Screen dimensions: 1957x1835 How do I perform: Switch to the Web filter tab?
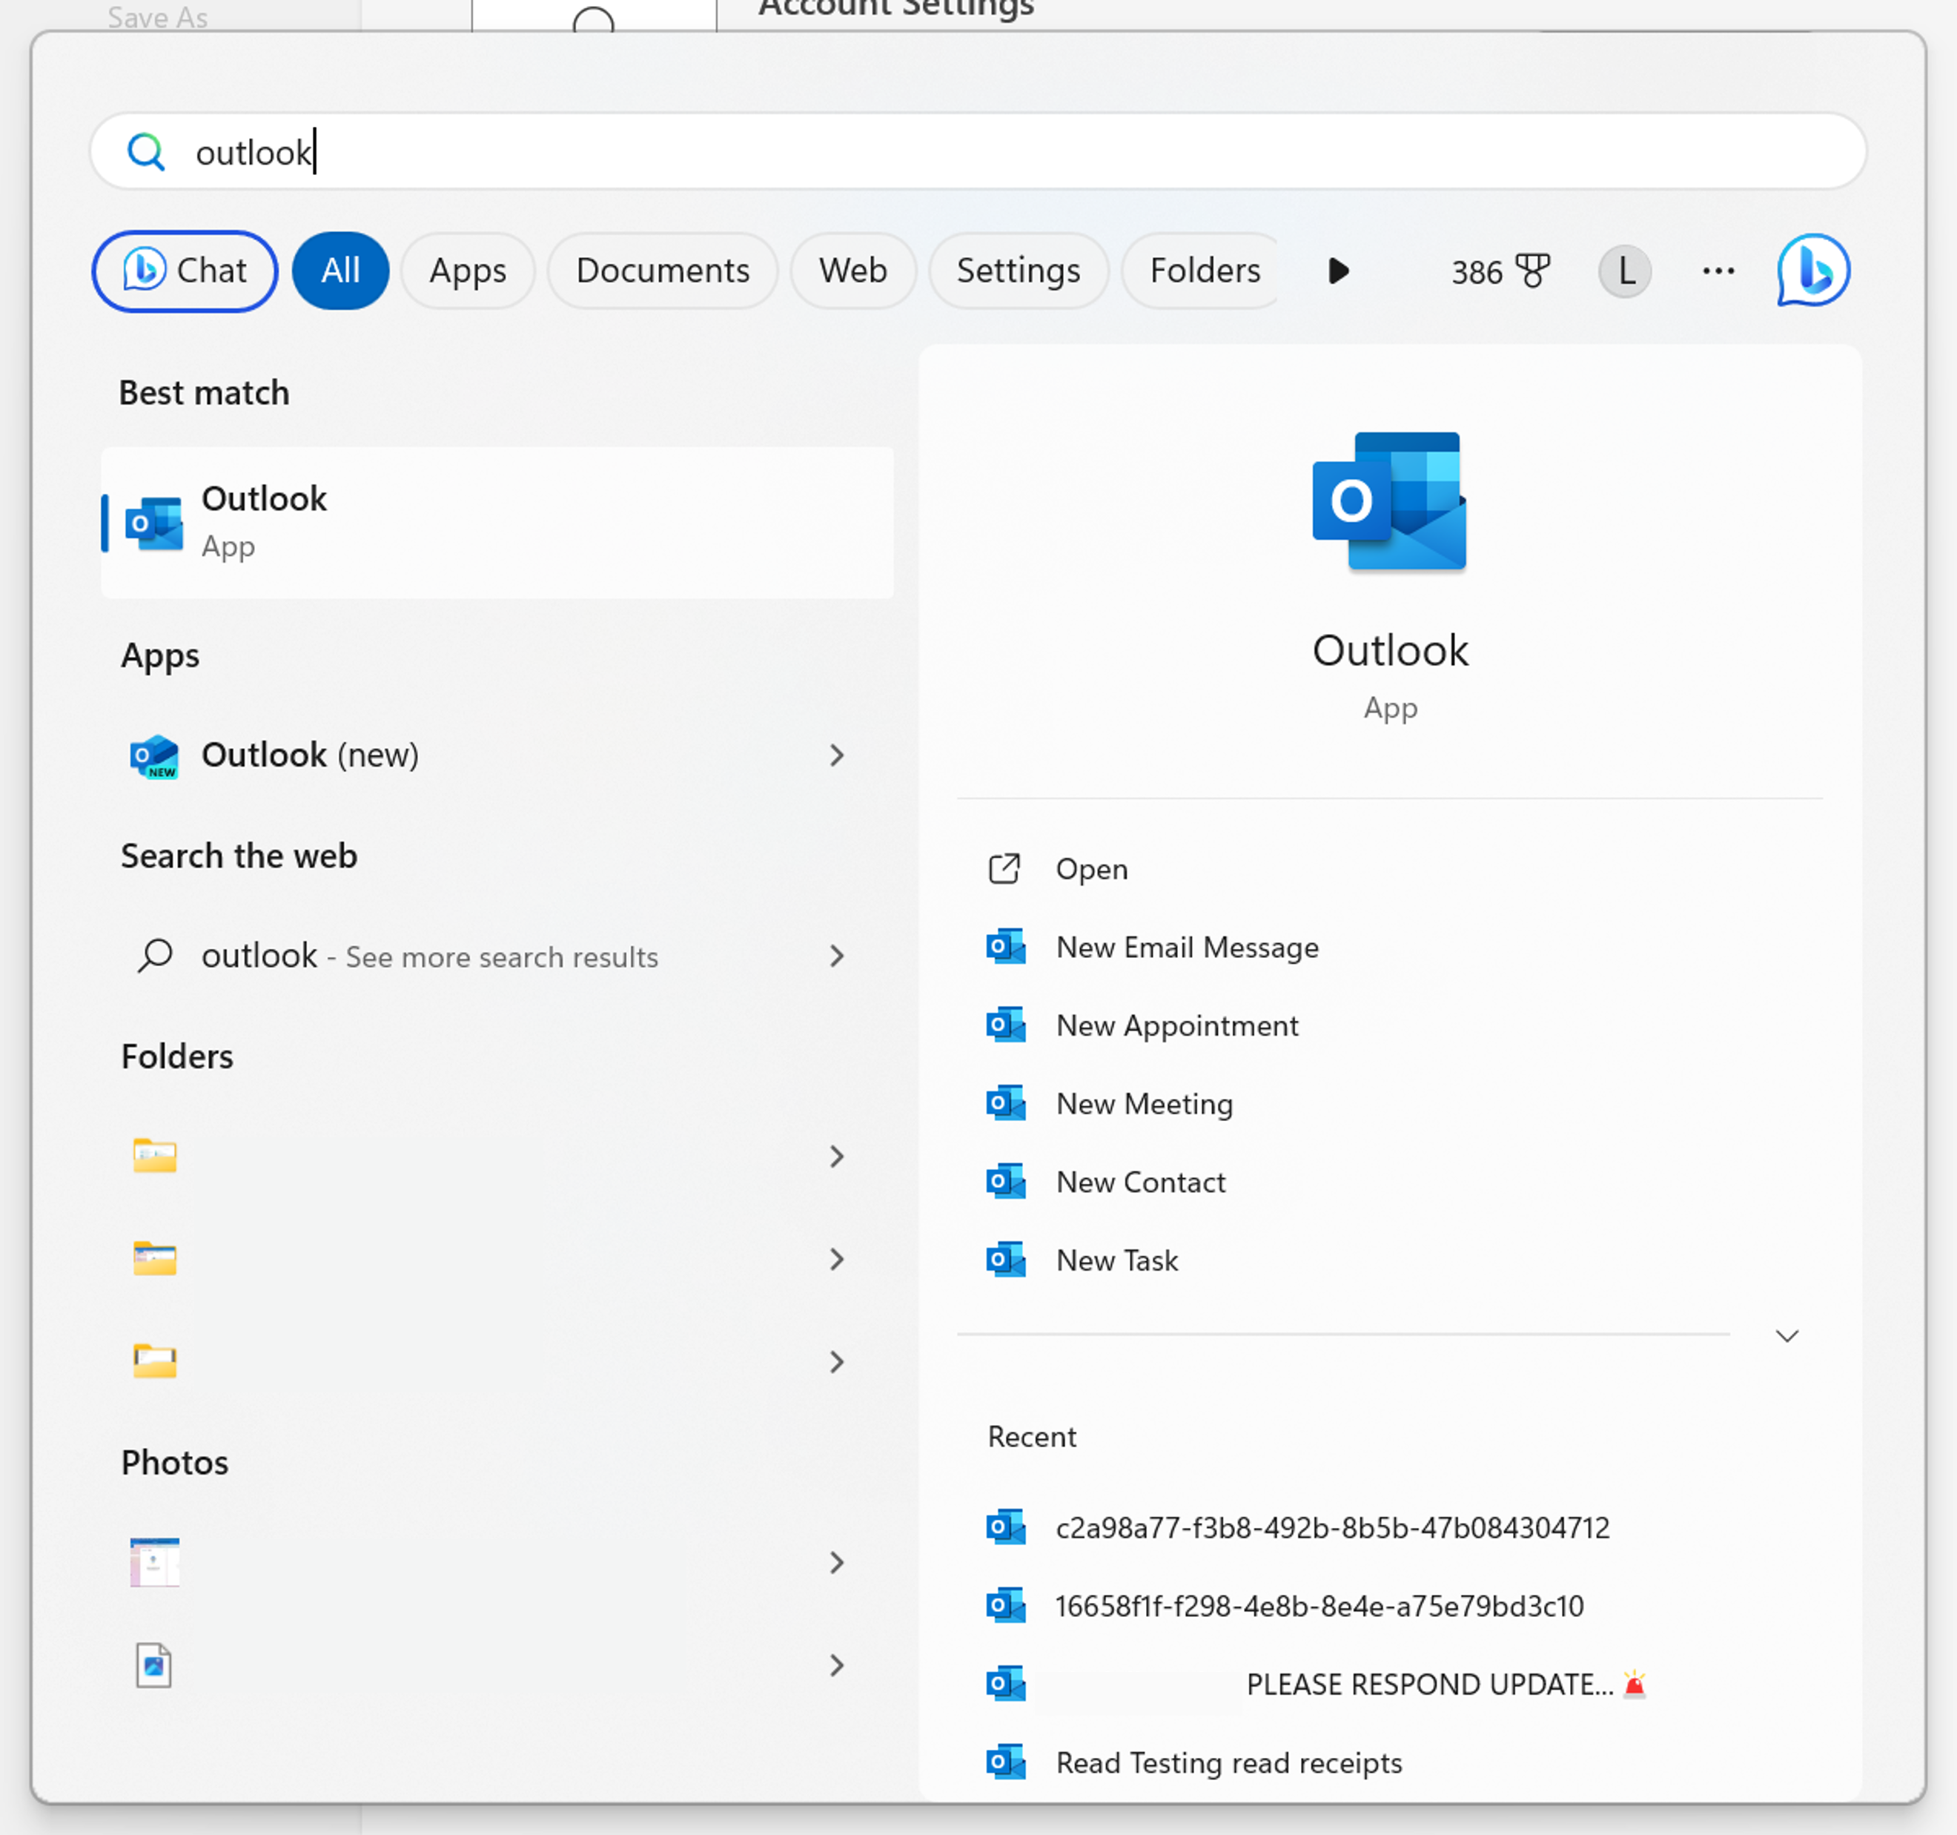coord(852,271)
